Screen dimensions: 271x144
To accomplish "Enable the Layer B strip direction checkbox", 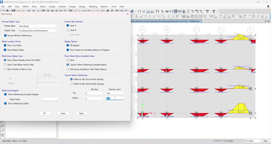I will [68, 30].
